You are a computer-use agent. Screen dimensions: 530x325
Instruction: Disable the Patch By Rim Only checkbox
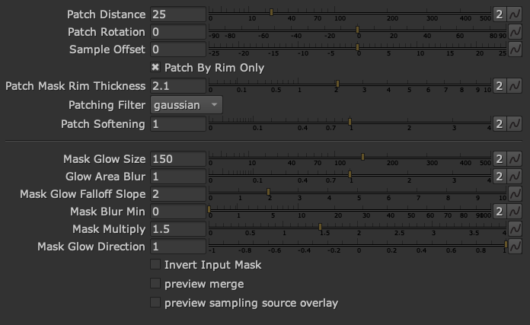click(156, 68)
